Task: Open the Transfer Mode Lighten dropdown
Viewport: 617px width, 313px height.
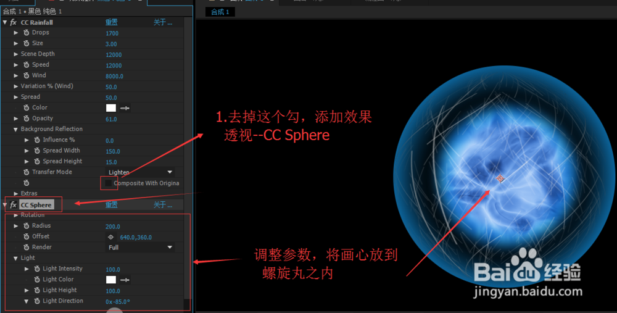Action: (140, 172)
